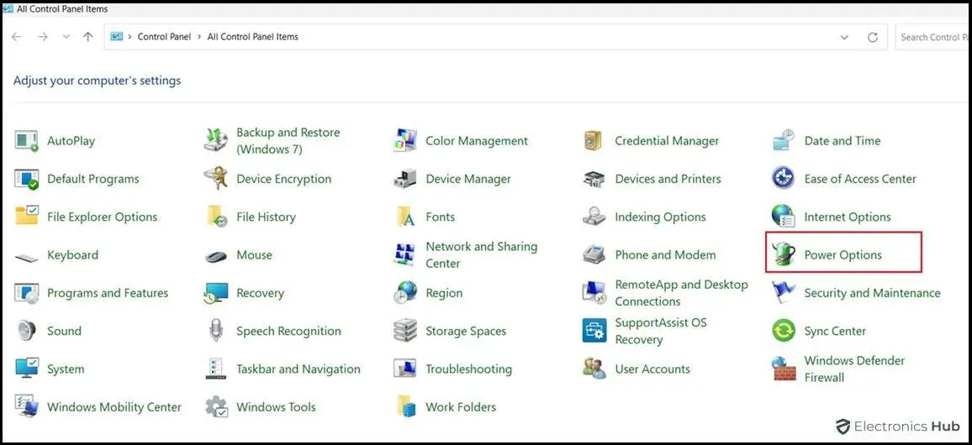Screen dimensions: 972x445
Task: Click the Programs and Features icon
Action: point(27,293)
